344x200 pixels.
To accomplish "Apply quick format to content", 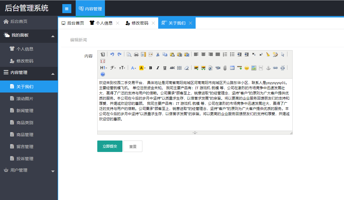I will click(x=275, y=54).
